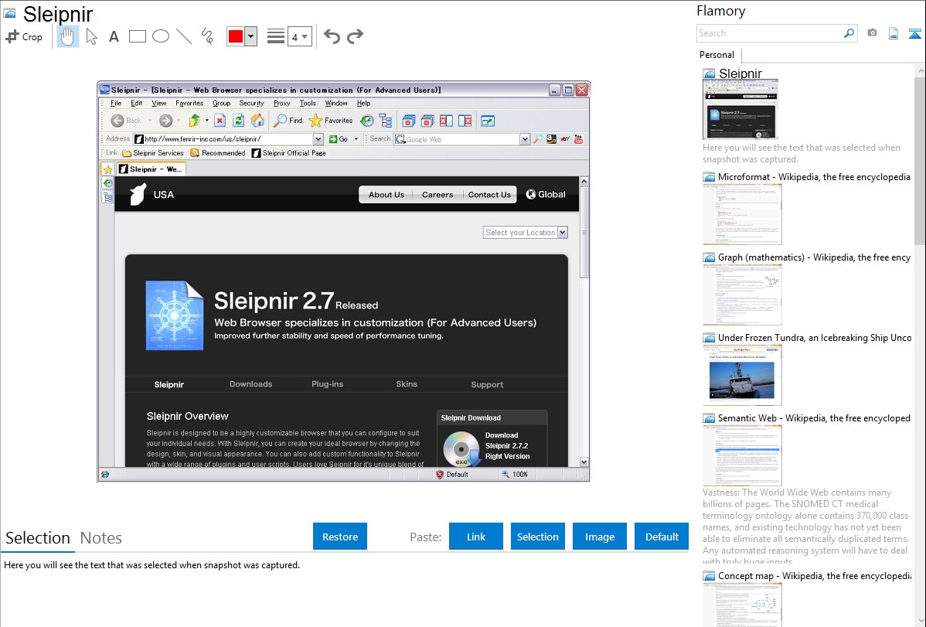Click the Favorites star toolbar button

click(331, 121)
